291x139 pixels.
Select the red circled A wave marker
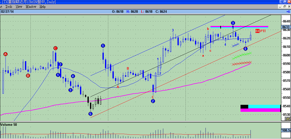click(5, 54)
